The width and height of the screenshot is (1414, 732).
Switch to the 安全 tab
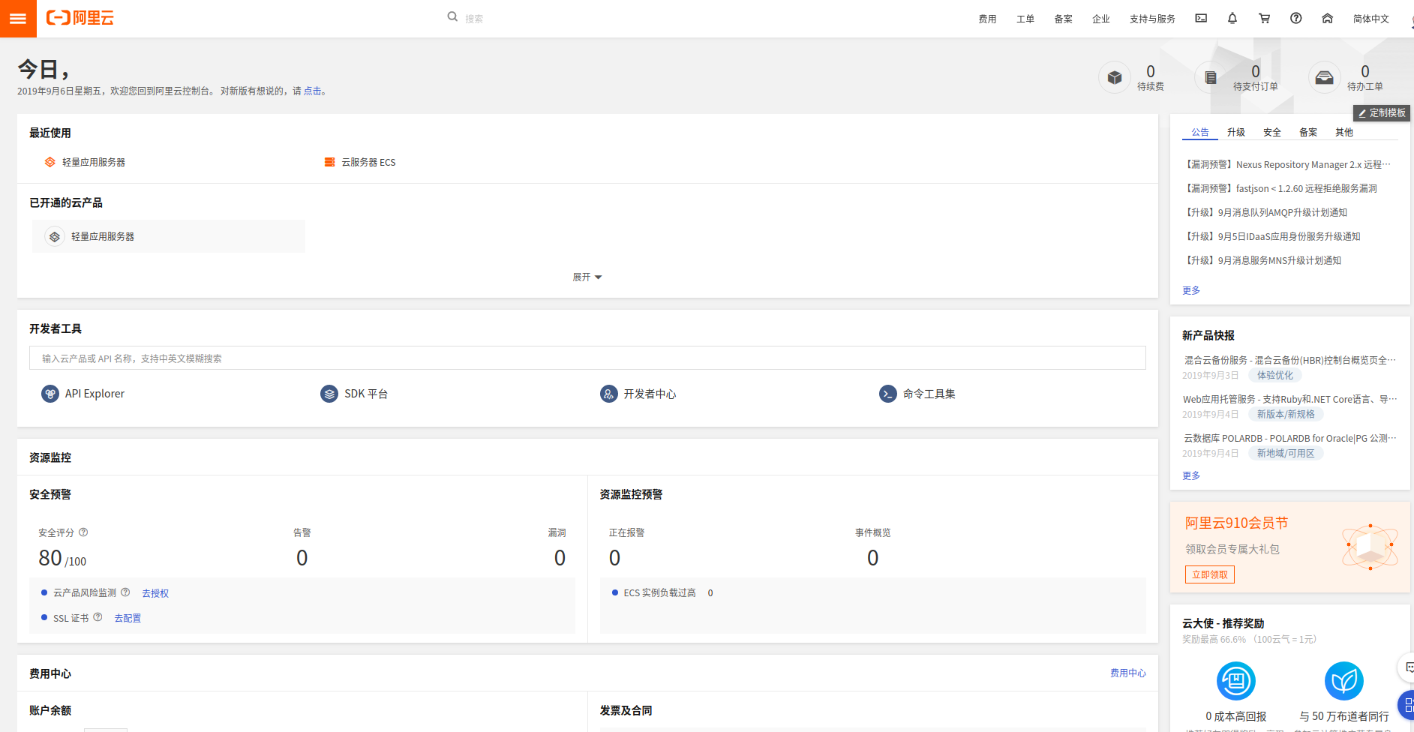(1272, 132)
